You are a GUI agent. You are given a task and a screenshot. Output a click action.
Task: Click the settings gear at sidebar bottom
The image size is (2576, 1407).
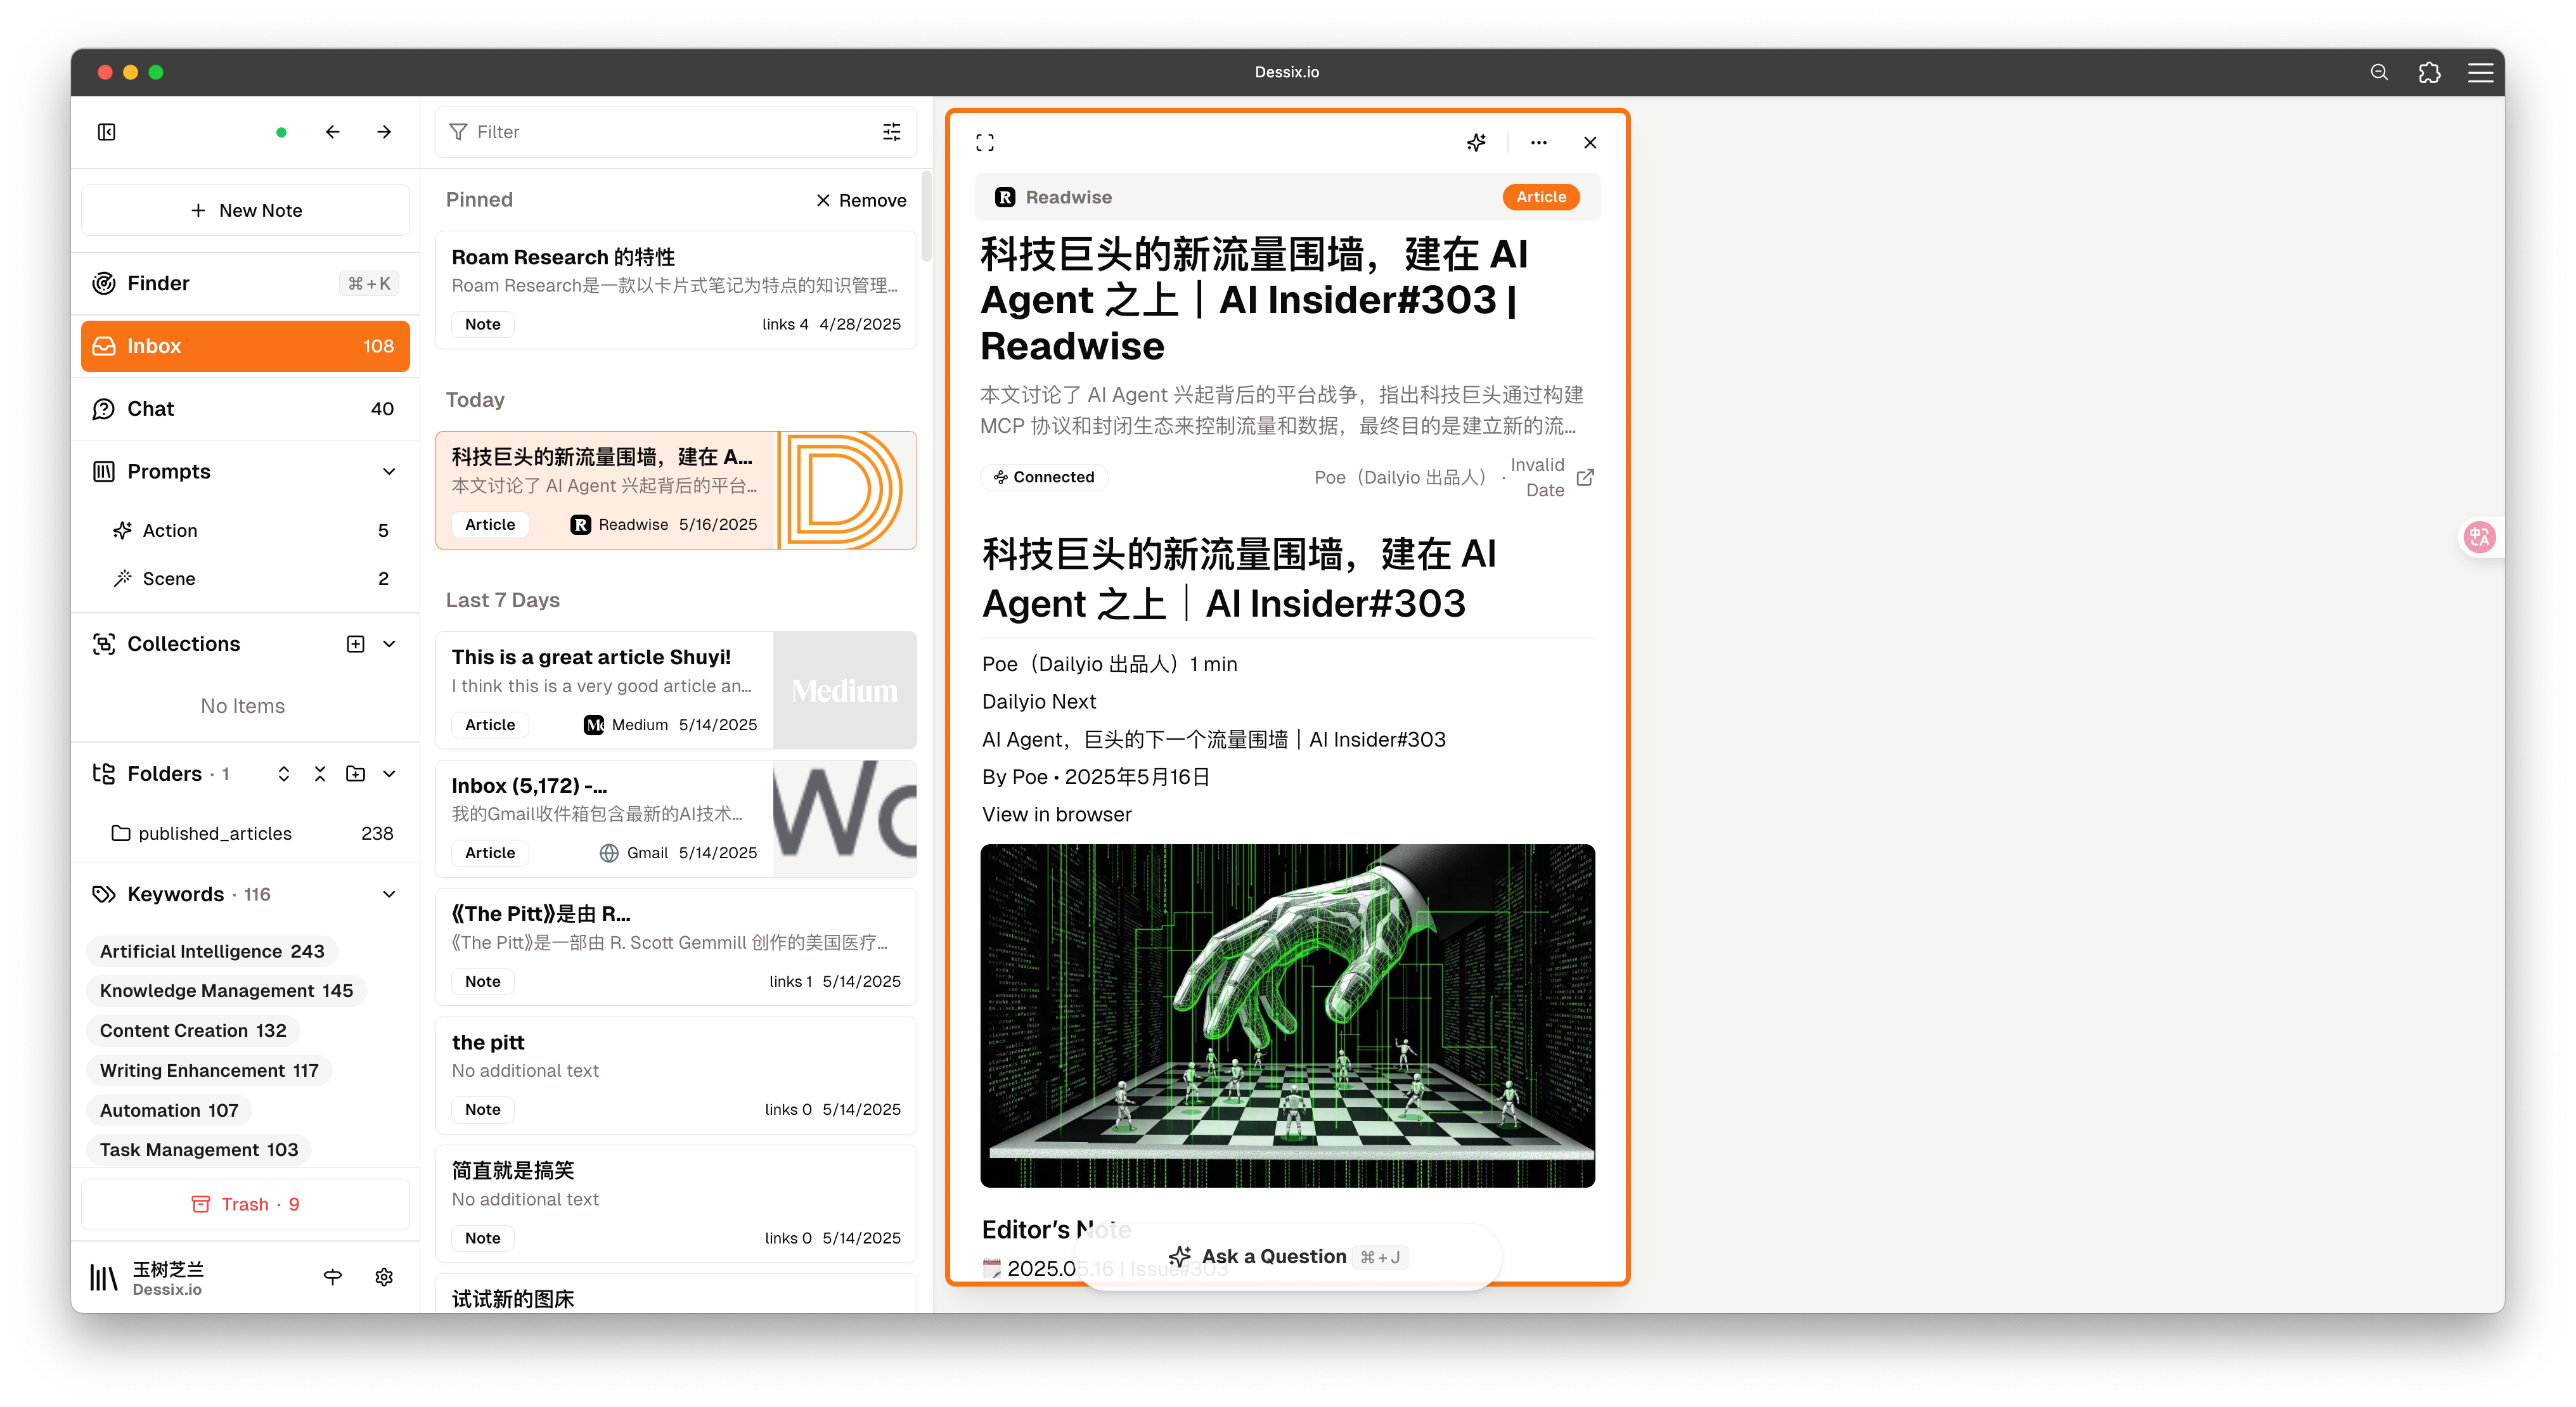tap(384, 1277)
